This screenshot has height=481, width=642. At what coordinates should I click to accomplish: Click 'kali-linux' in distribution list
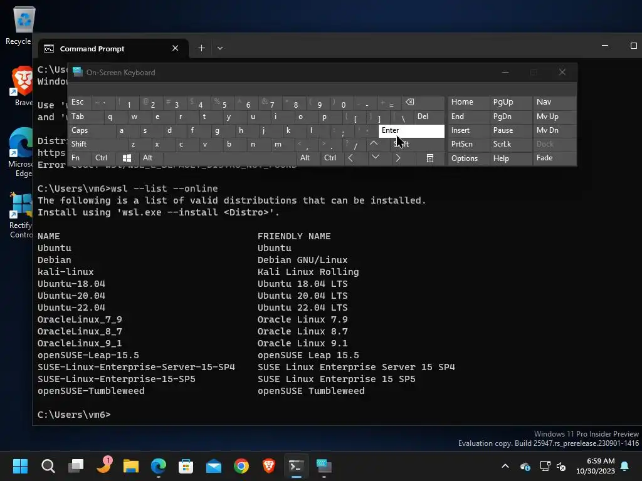click(65, 272)
